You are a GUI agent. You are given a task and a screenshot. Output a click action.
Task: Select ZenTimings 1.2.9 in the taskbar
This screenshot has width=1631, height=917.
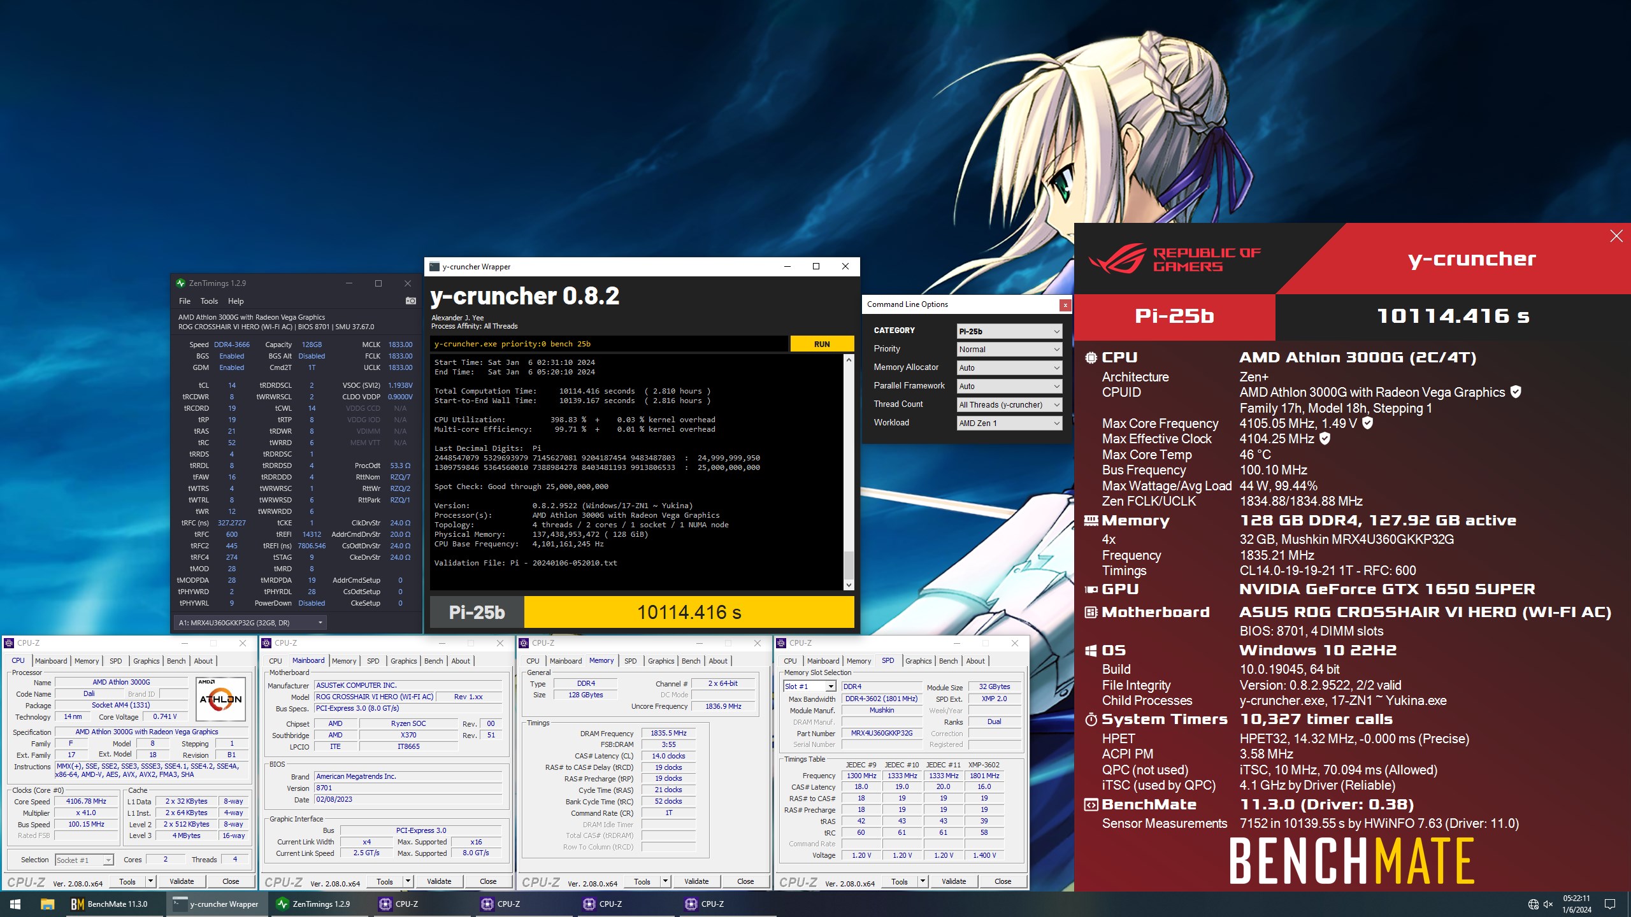tap(320, 904)
